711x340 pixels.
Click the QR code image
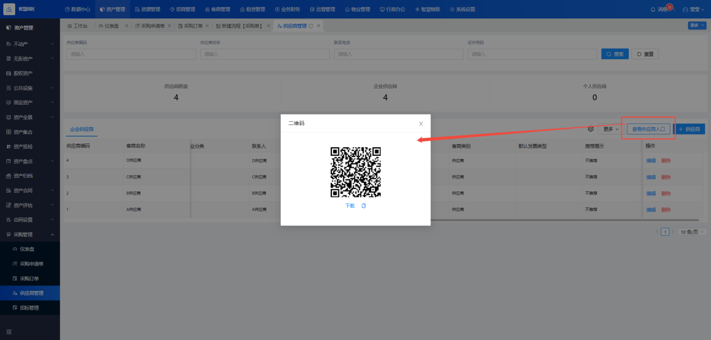click(x=355, y=172)
